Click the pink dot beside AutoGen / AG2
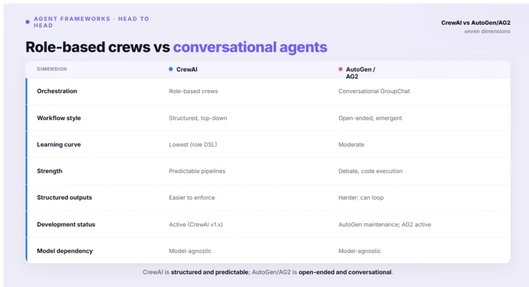 tap(340, 69)
